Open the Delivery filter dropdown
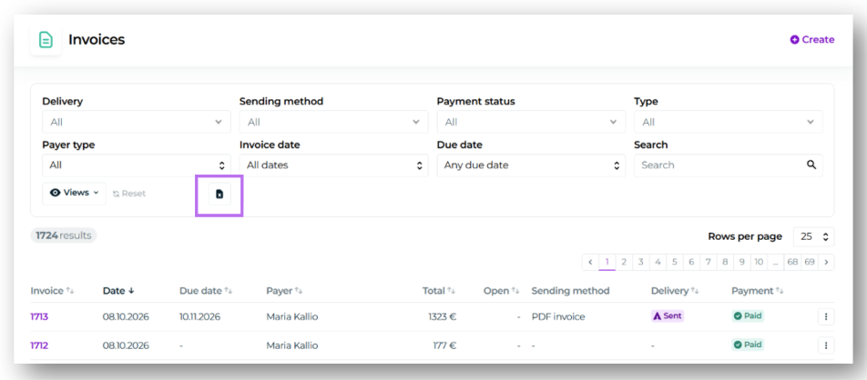The image size is (867, 380). 137,122
